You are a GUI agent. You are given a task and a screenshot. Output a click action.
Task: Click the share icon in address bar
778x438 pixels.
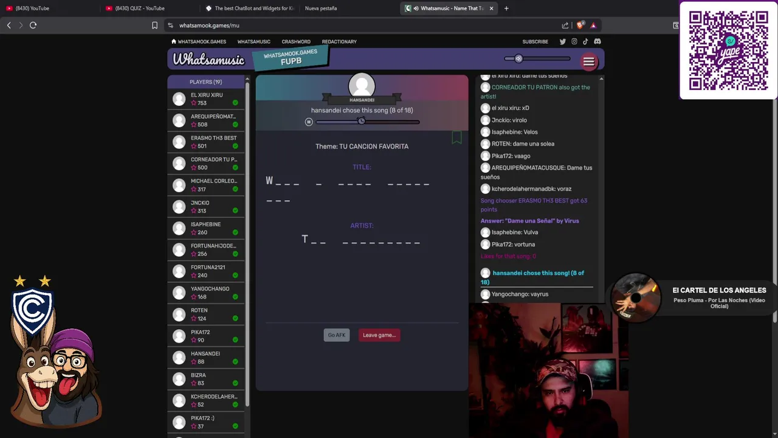(565, 26)
